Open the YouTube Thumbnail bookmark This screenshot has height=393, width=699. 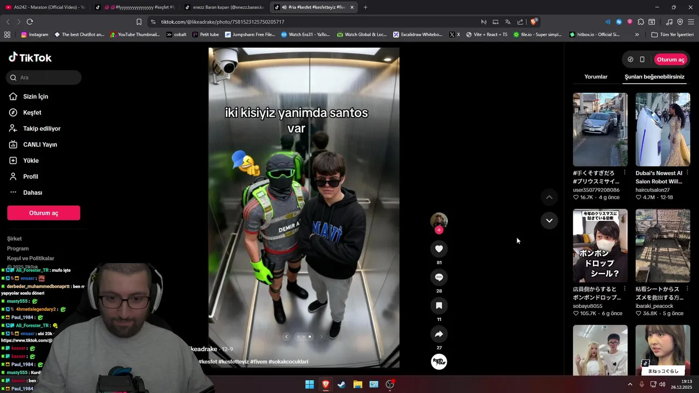(135, 34)
